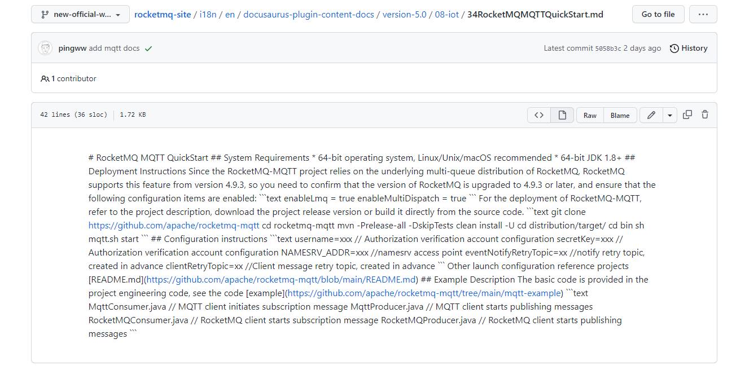
Task: Switch to rendered file view icon
Action: pos(562,115)
